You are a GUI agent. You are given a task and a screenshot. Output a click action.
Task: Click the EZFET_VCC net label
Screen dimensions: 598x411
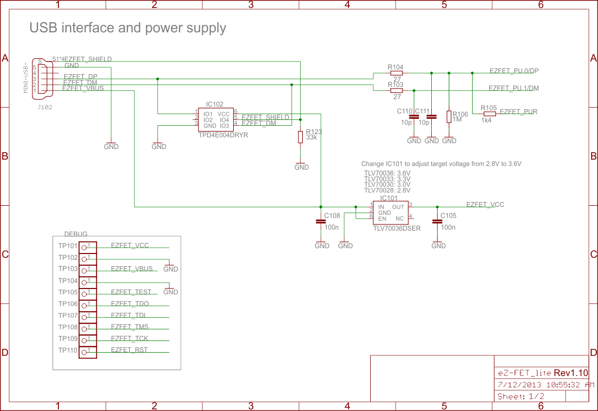pyautogui.click(x=484, y=204)
